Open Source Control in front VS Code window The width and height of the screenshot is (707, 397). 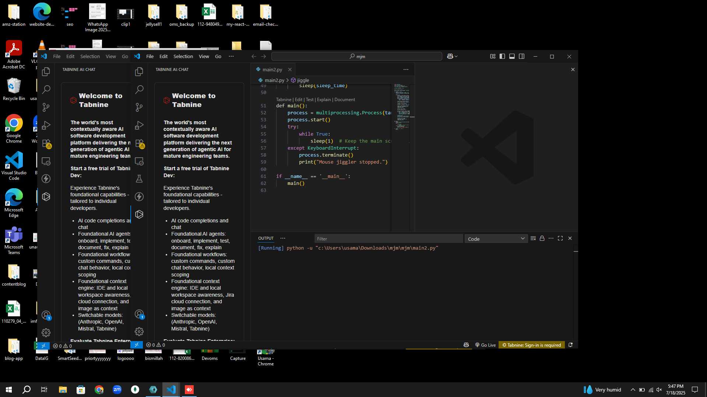point(139,107)
